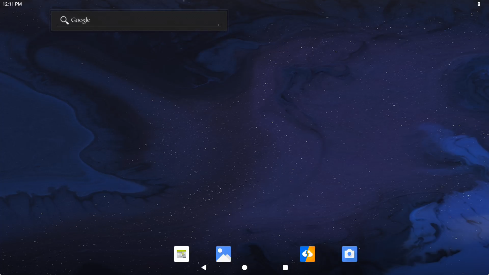This screenshot has width=489, height=275.
Task: Tap the blue camera lens icon
Action: click(349, 254)
